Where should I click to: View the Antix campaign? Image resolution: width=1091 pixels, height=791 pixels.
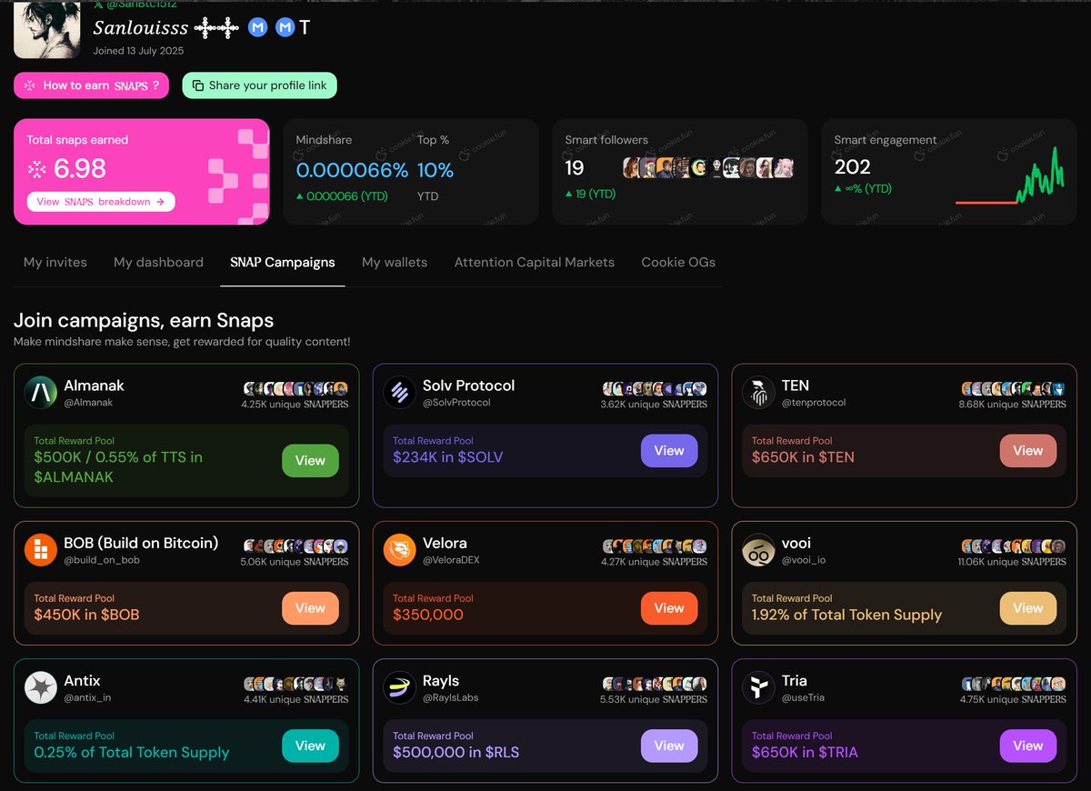[310, 746]
